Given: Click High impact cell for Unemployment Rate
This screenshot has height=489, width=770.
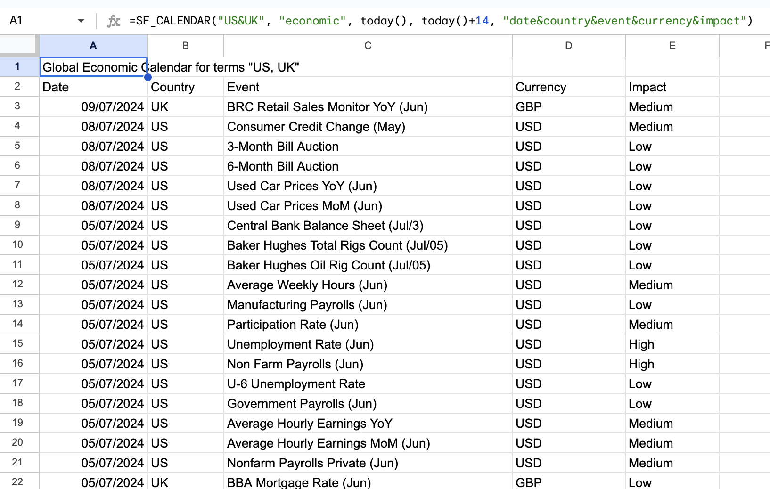Looking at the screenshot, I should (x=672, y=344).
